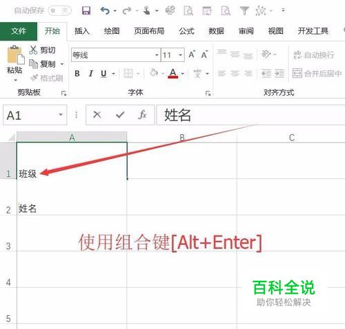Click the Save icon in quick access toolbar

tap(86, 10)
